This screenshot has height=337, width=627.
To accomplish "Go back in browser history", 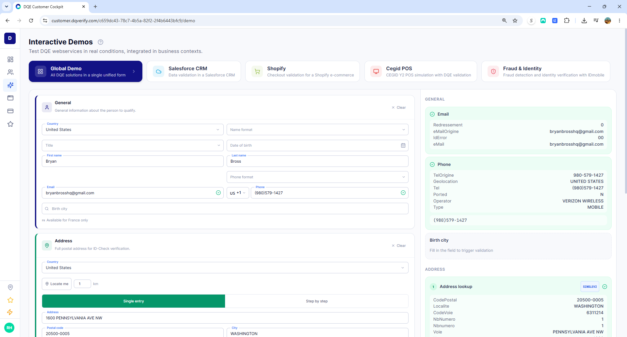I will (8, 21).
